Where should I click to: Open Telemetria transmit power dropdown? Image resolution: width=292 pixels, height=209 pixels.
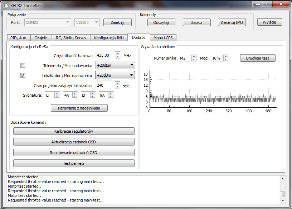115,65
